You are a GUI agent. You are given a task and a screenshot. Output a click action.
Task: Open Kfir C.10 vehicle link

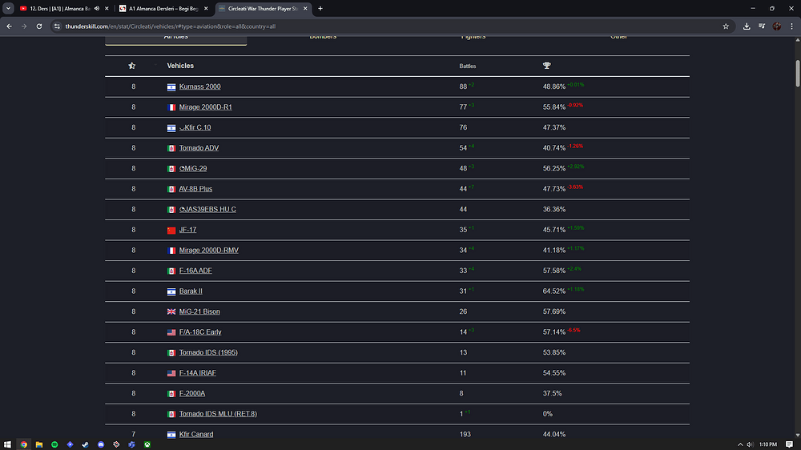point(195,127)
